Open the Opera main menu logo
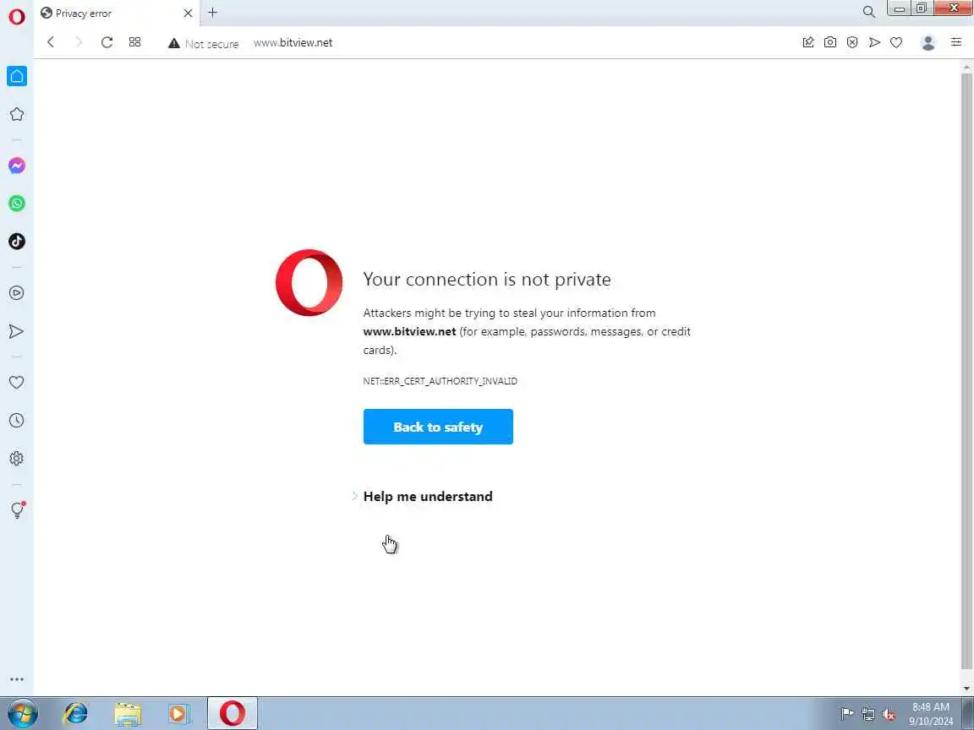974x730 pixels. coord(17,15)
